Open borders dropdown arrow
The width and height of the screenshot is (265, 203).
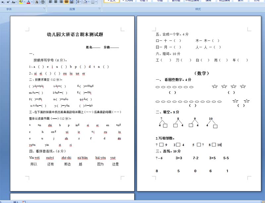(x=96, y=2)
